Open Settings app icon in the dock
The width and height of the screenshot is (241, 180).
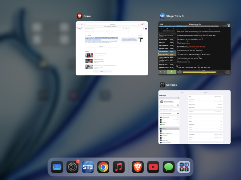click(x=72, y=167)
